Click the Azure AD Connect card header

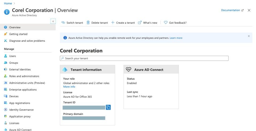(151, 70)
